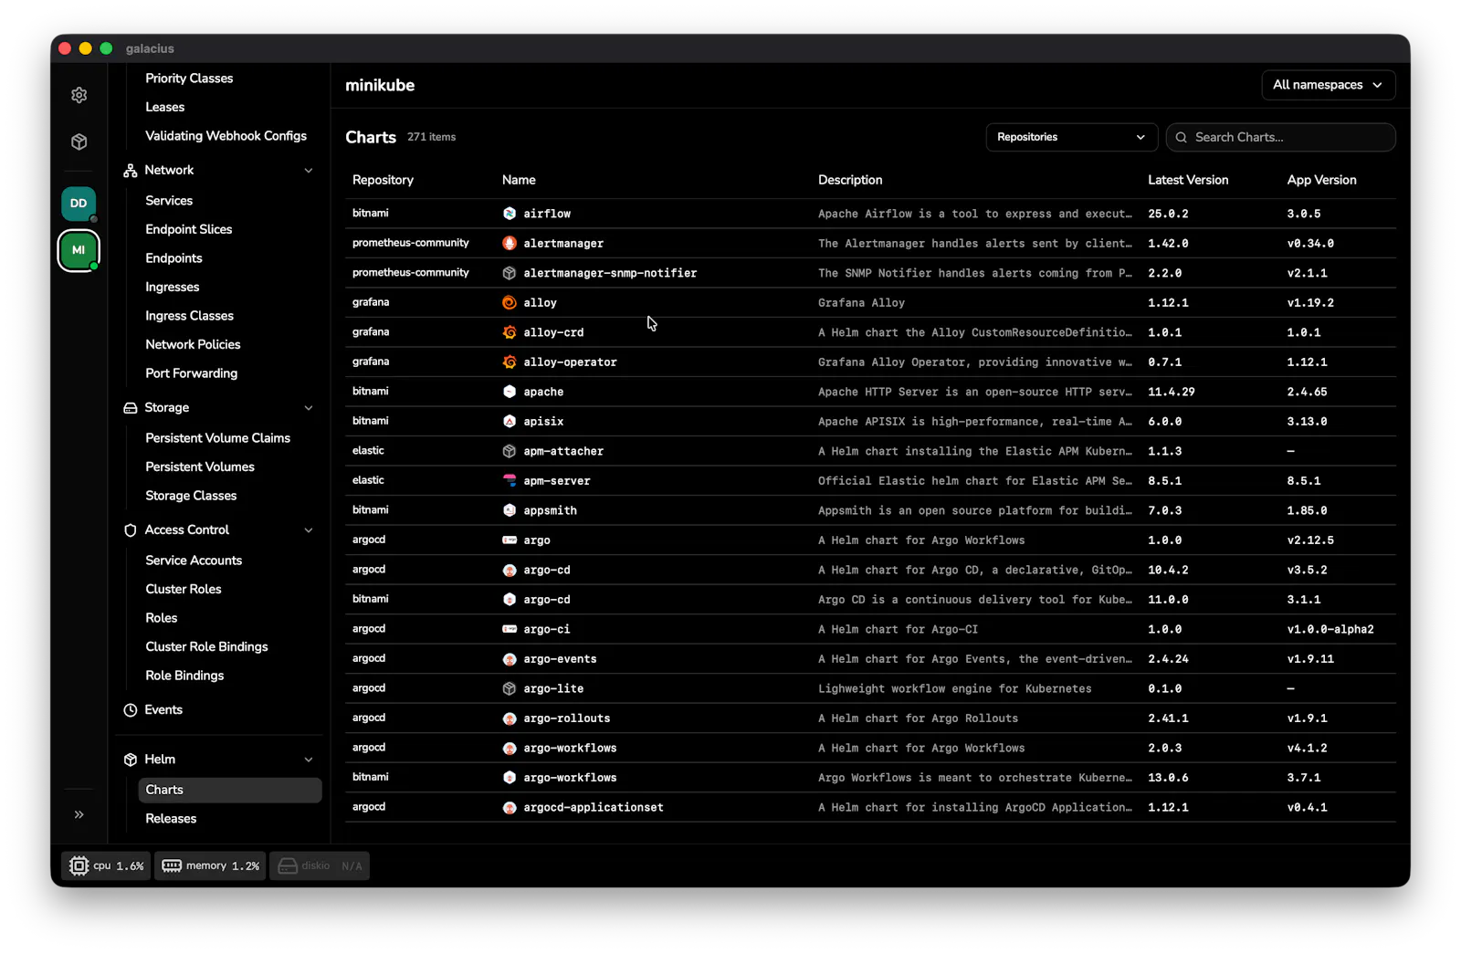Open the Repositories filter dropdown
This screenshot has height=954, width=1461.
(x=1071, y=137)
